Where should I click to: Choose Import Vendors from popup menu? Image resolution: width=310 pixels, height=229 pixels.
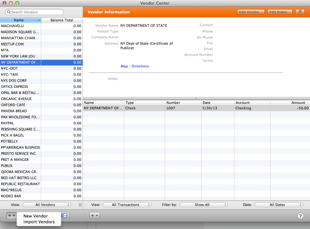(x=39, y=222)
